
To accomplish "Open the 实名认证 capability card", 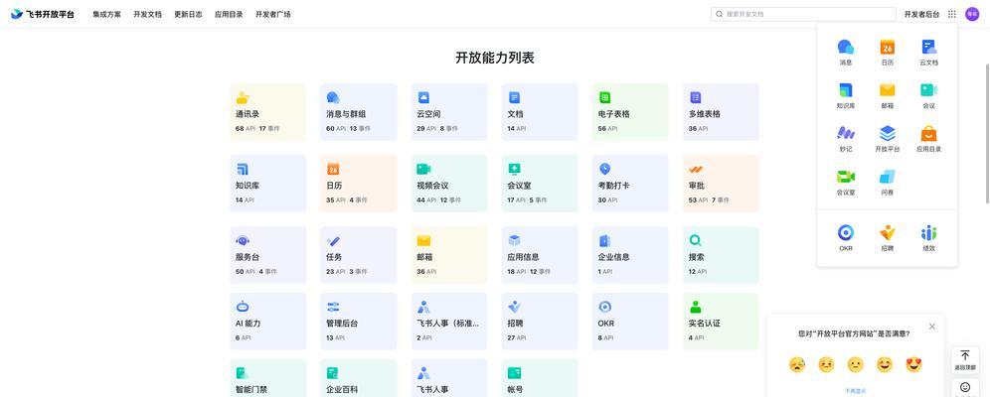I will (x=721, y=322).
